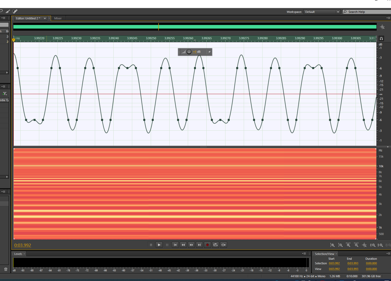Select the Levels panel tab
Screen dimensions: 391x281
(18, 254)
